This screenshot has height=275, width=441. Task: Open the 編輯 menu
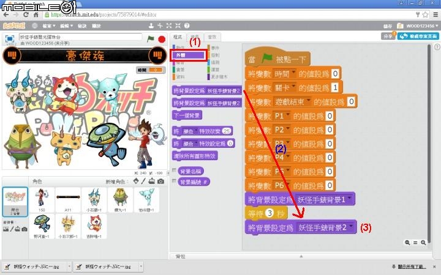tap(66, 26)
